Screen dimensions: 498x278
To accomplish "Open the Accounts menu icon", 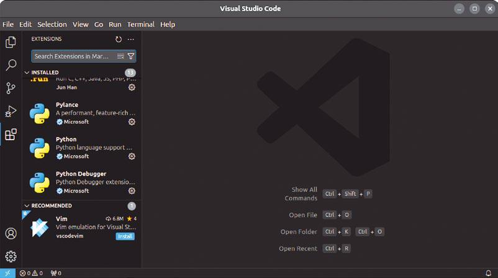I will tap(11, 233).
